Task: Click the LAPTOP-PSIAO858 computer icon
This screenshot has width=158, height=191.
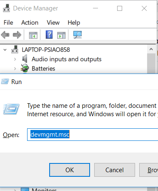Action: pyautogui.click(x=15, y=49)
